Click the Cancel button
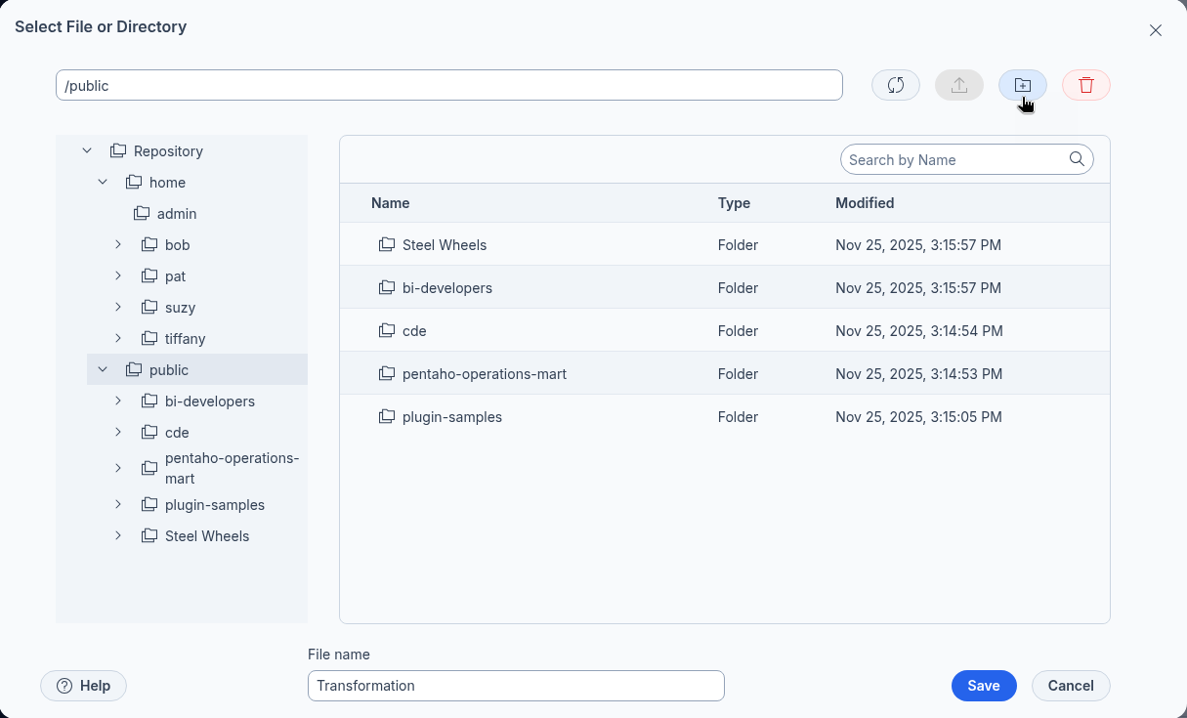This screenshot has height=718, width=1187. coord(1071,686)
